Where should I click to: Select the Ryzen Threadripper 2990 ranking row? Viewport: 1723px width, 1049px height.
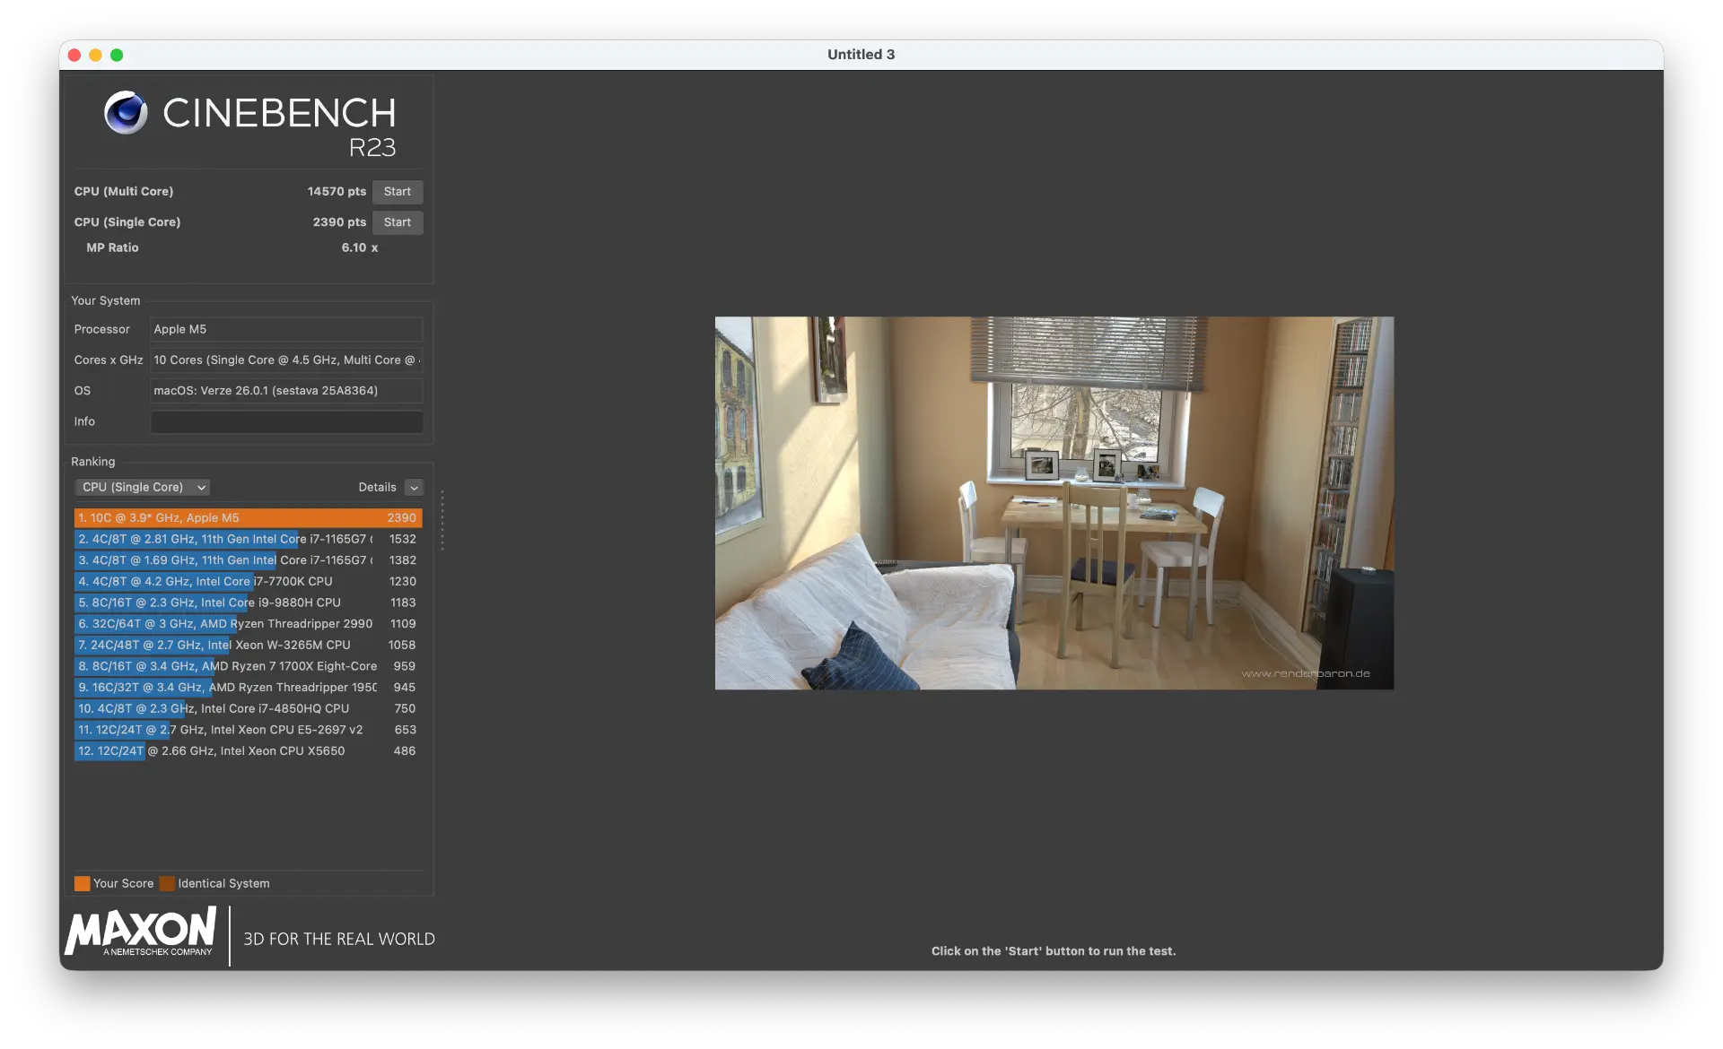[248, 624]
